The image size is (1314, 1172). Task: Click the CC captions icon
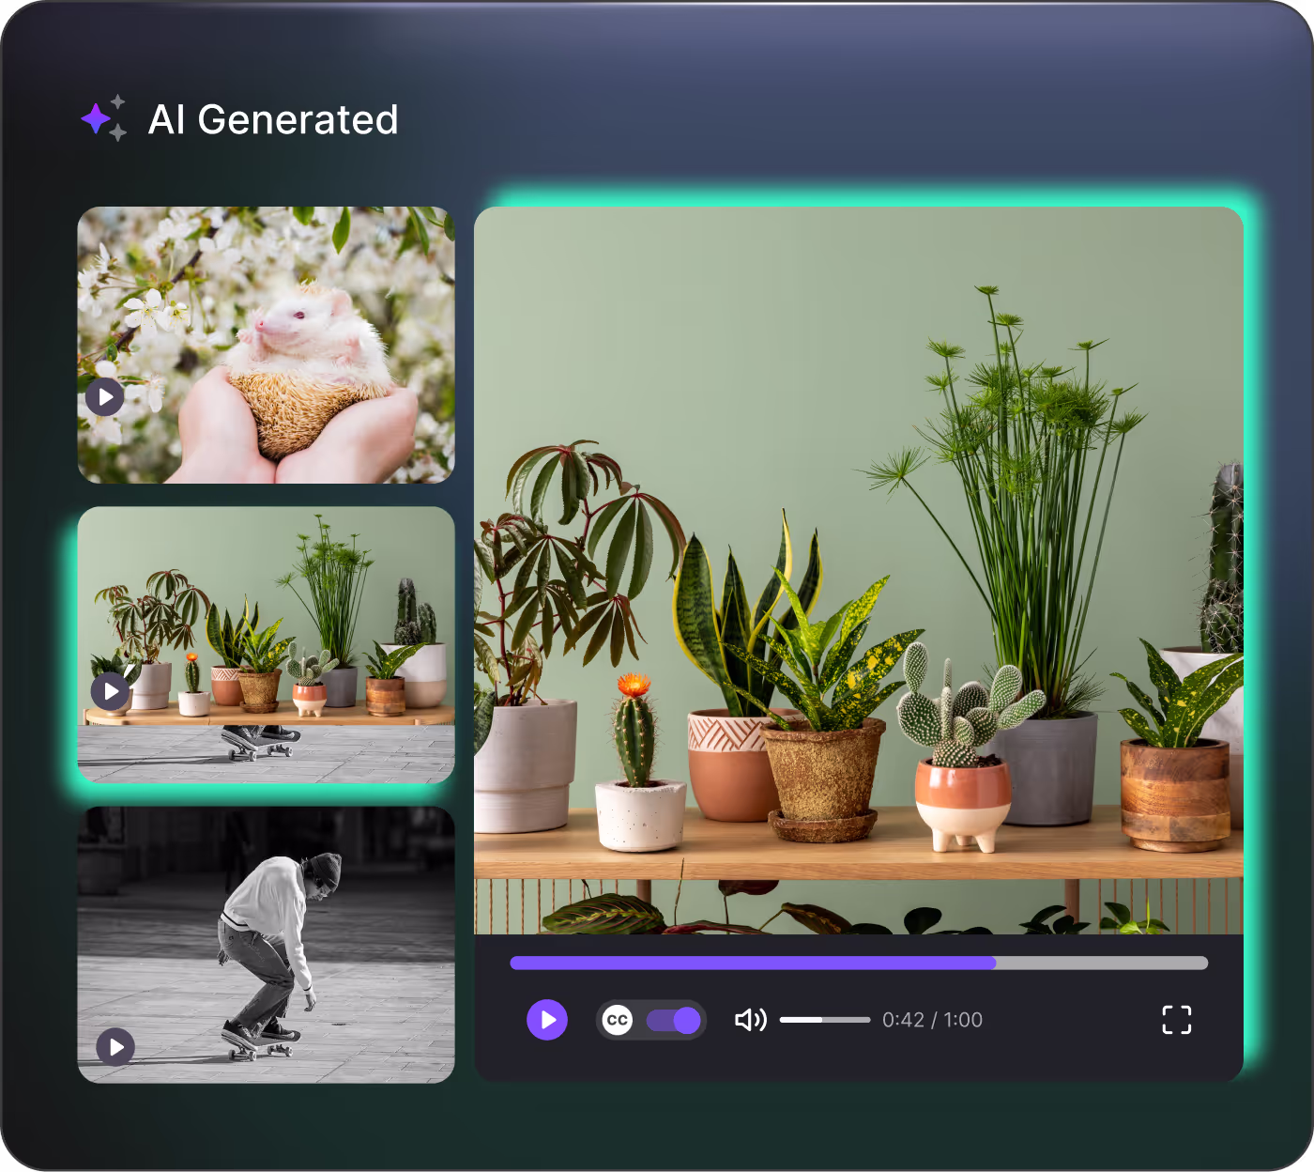tap(618, 1020)
